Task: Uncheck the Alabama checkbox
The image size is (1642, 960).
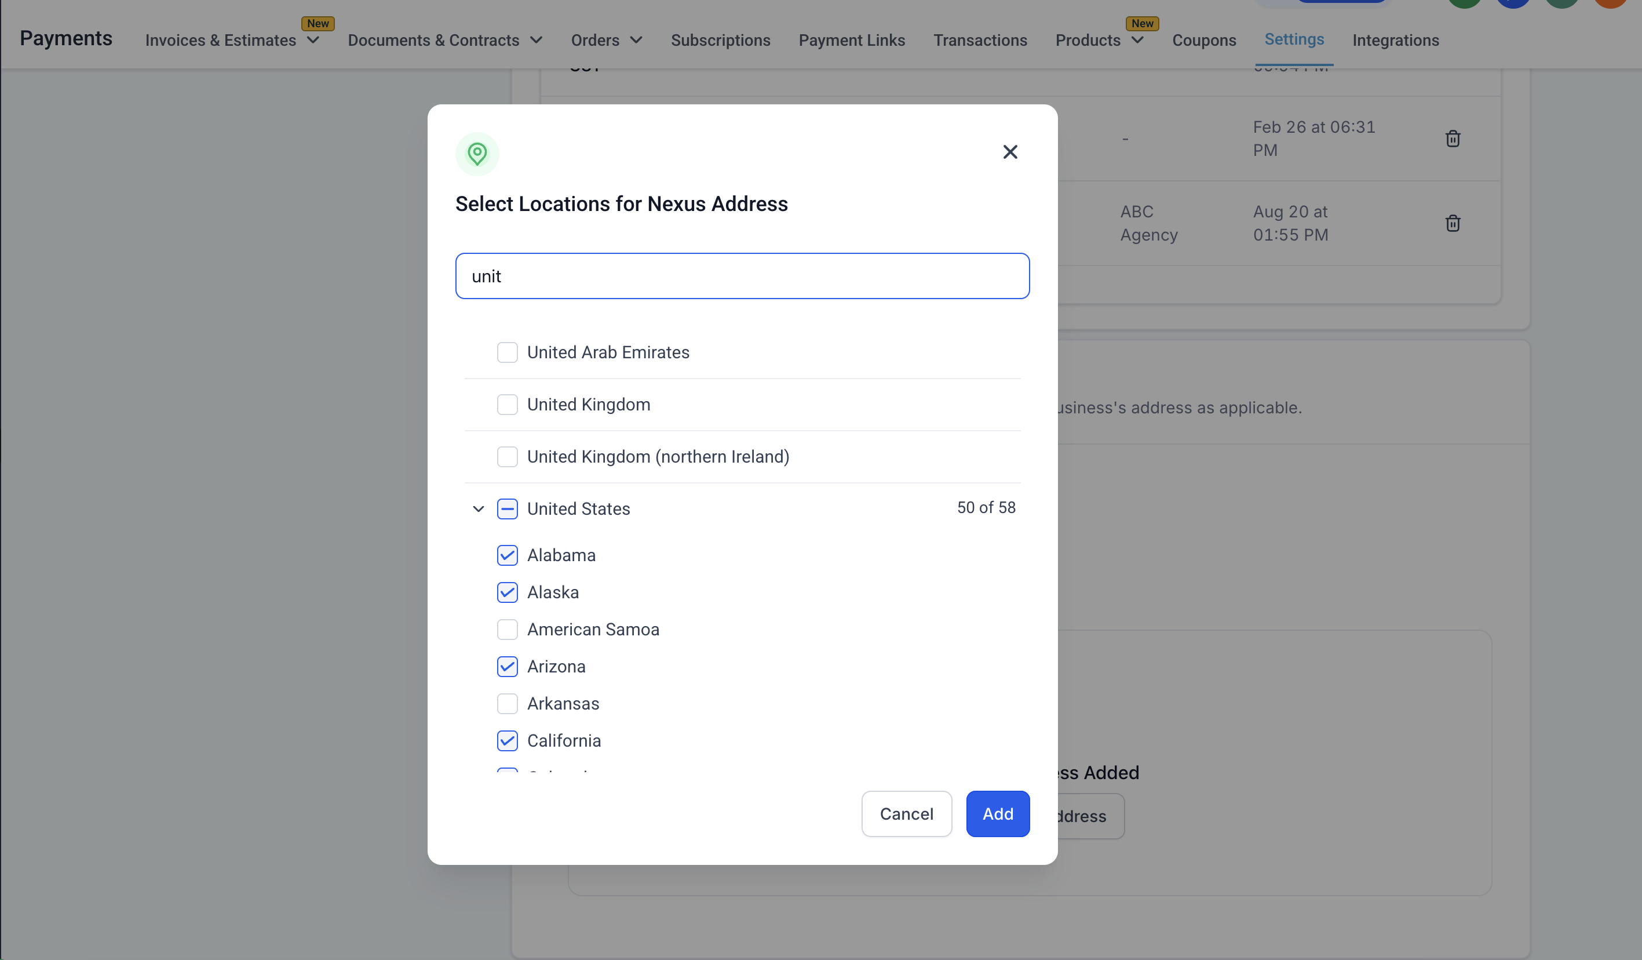Action: pyautogui.click(x=507, y=555)
